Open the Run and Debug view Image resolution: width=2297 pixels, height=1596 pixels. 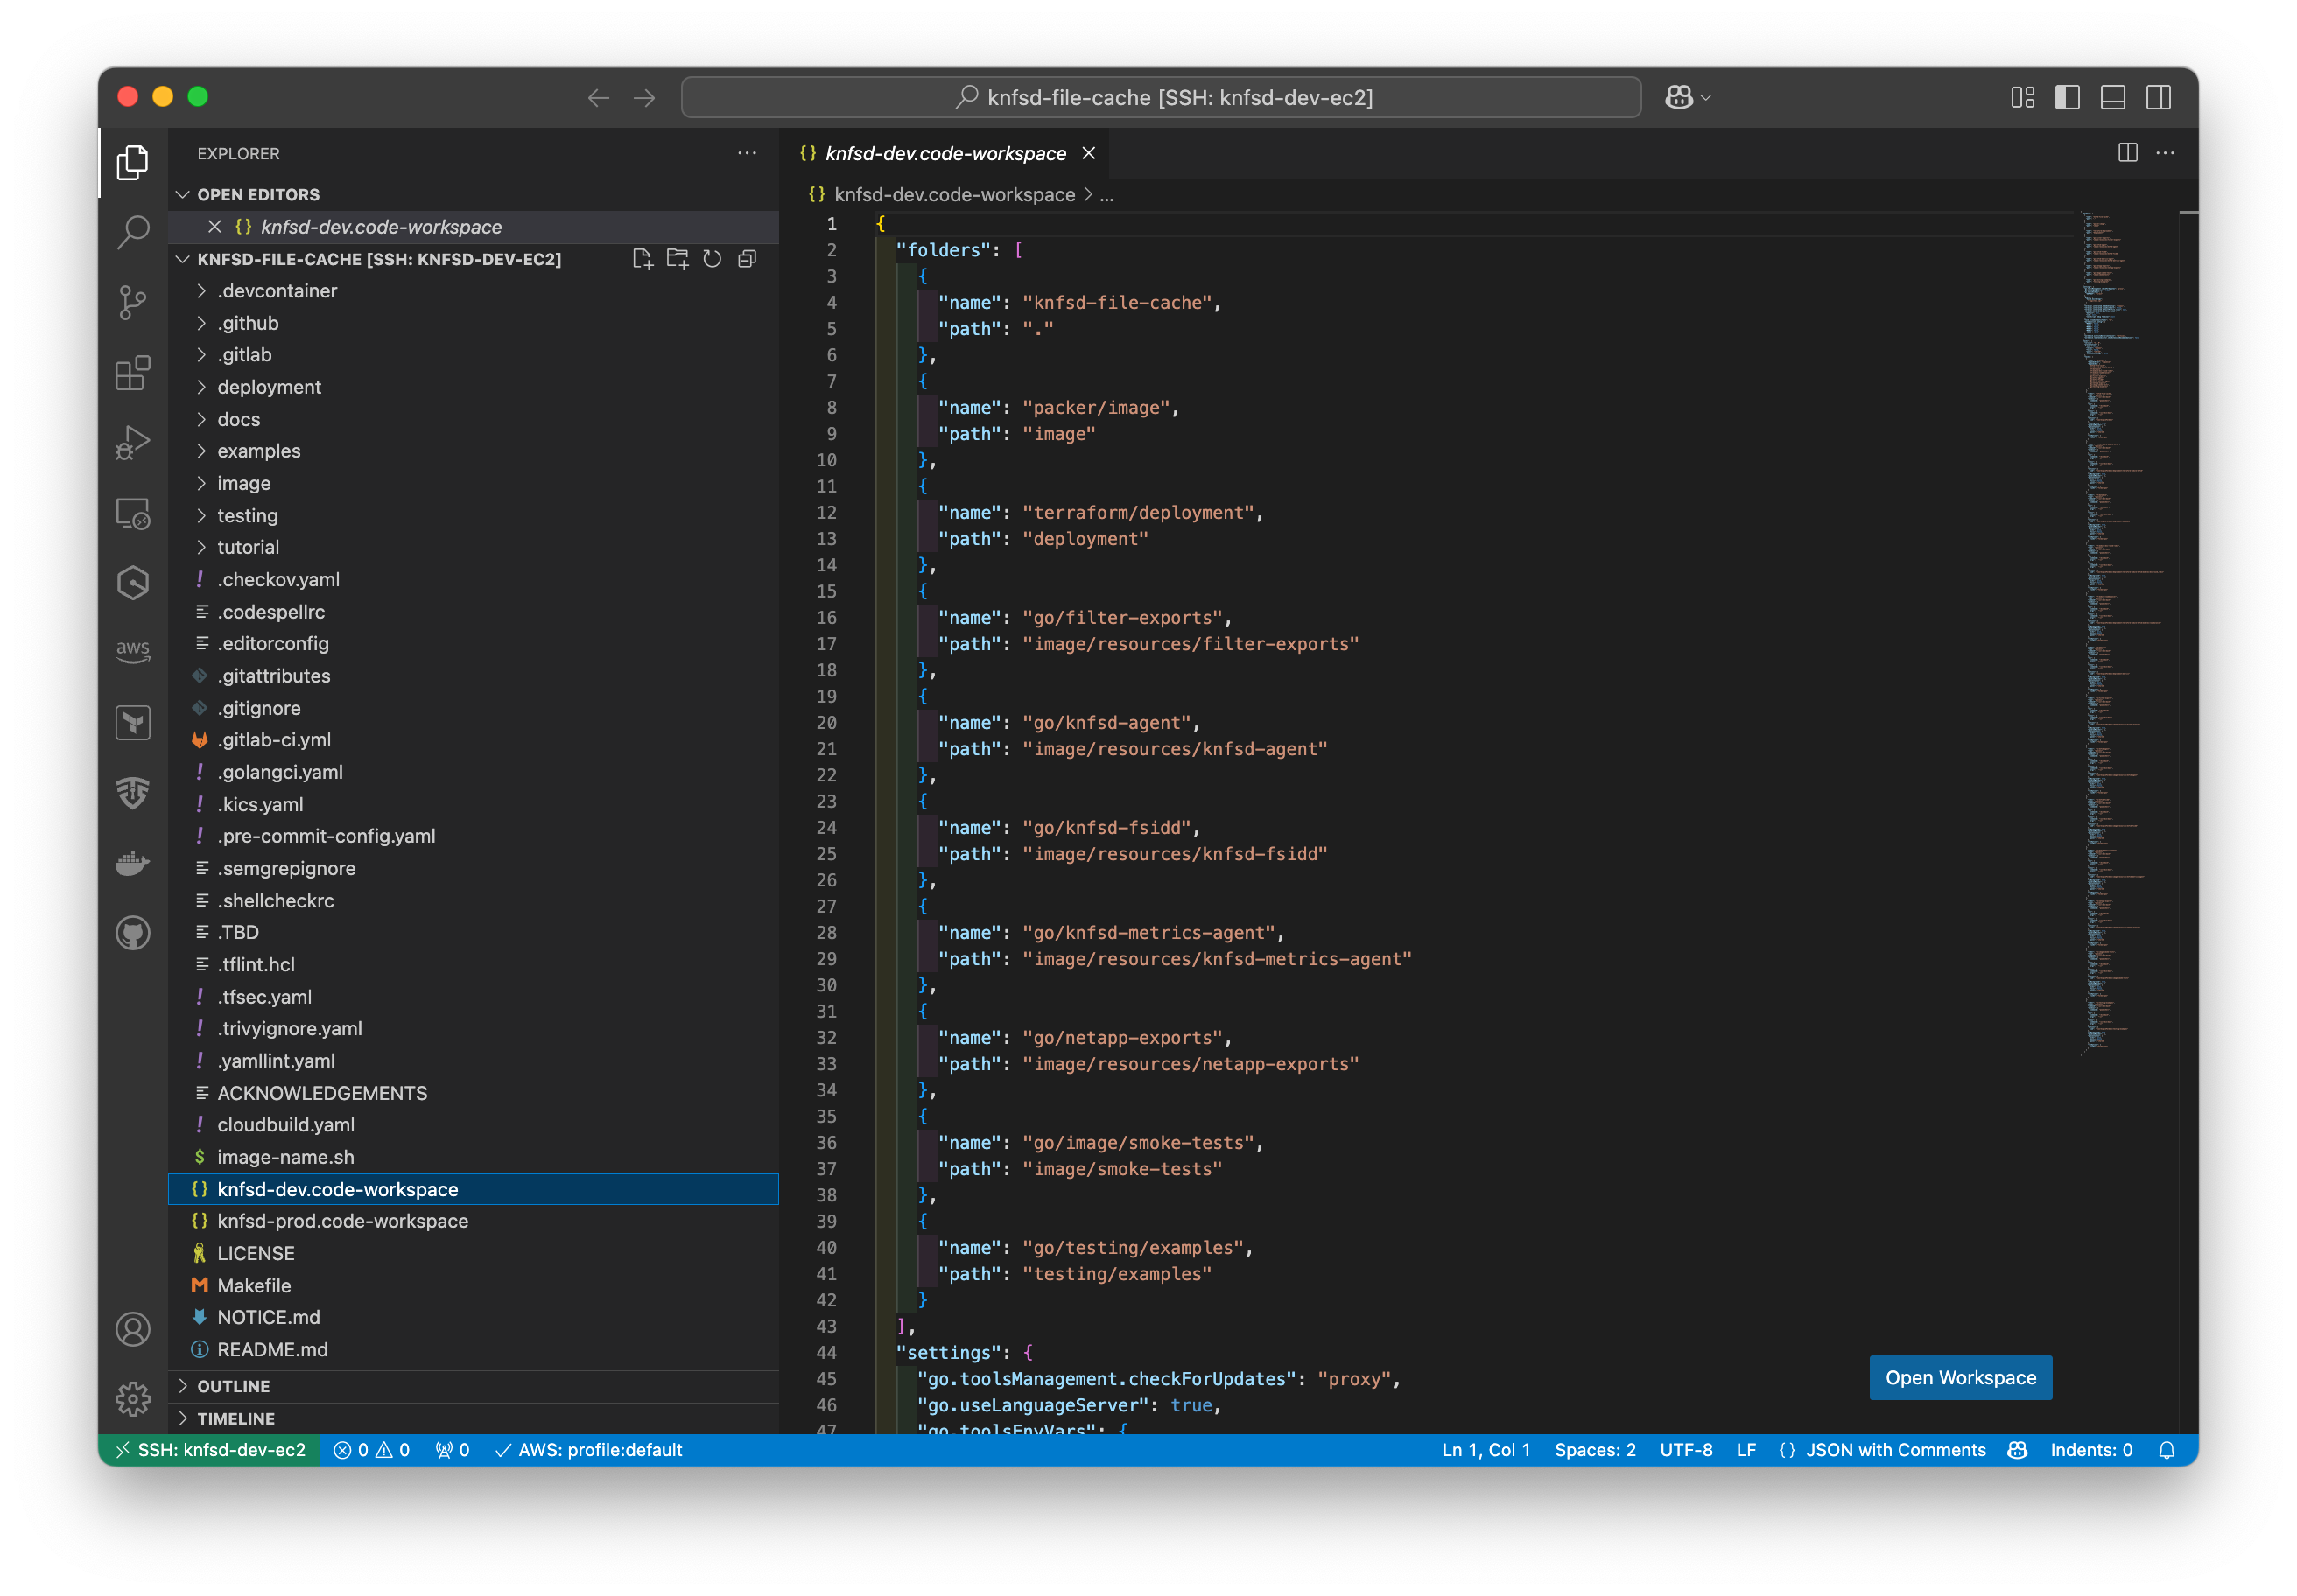coord(132,442)
